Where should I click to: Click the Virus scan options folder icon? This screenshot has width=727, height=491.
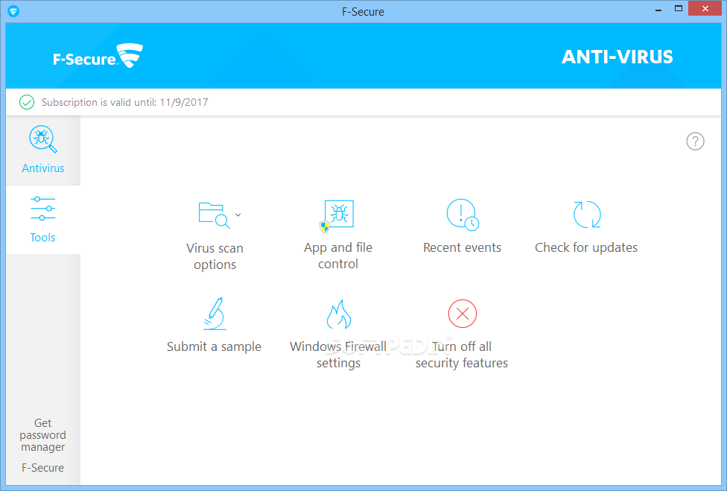[x=214, y=215]
